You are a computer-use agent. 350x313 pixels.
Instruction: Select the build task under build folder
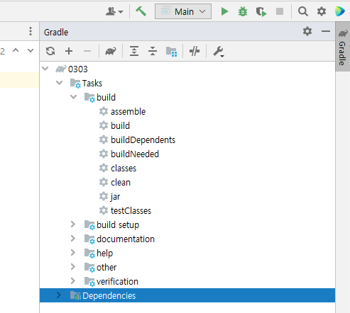[x=120, y=125]
